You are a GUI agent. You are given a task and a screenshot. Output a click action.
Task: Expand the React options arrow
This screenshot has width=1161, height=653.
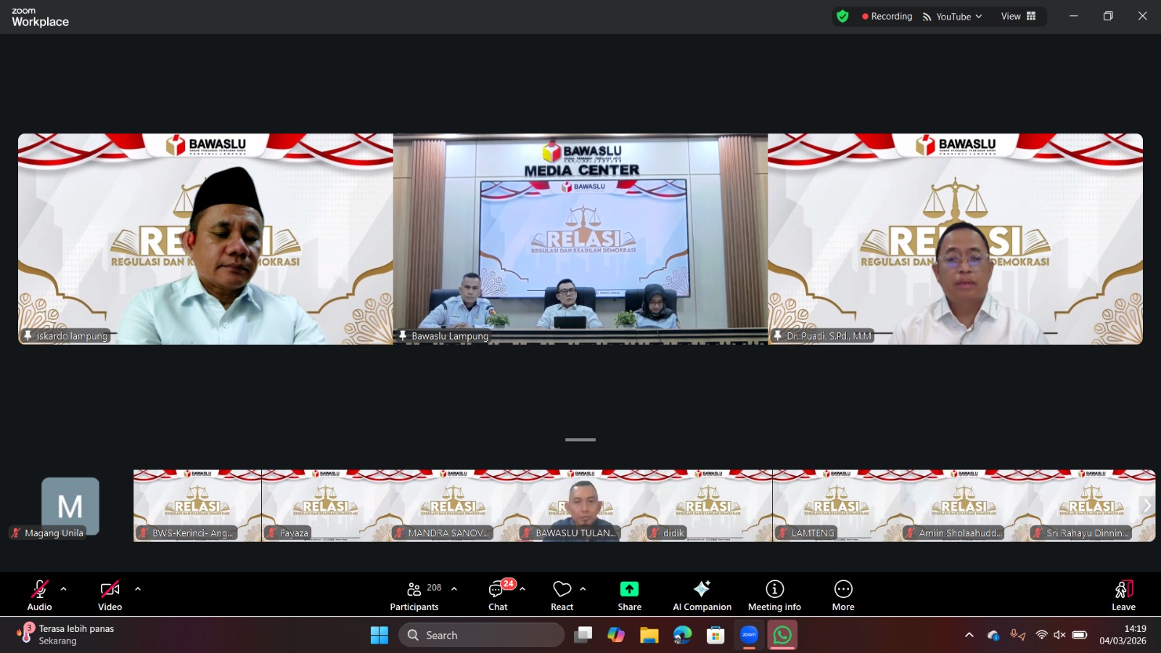(x=583, y=589)
